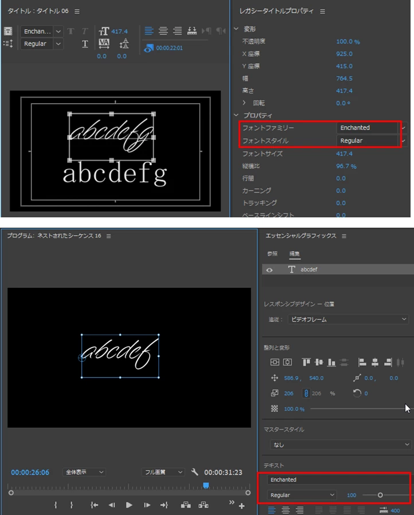Open the フル画質 playback resolution dropdown
This screenshot has width=414, height=515.
point(163,472)
